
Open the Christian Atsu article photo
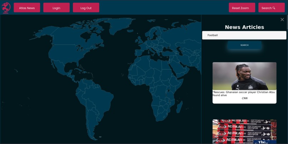coord(244,76)
